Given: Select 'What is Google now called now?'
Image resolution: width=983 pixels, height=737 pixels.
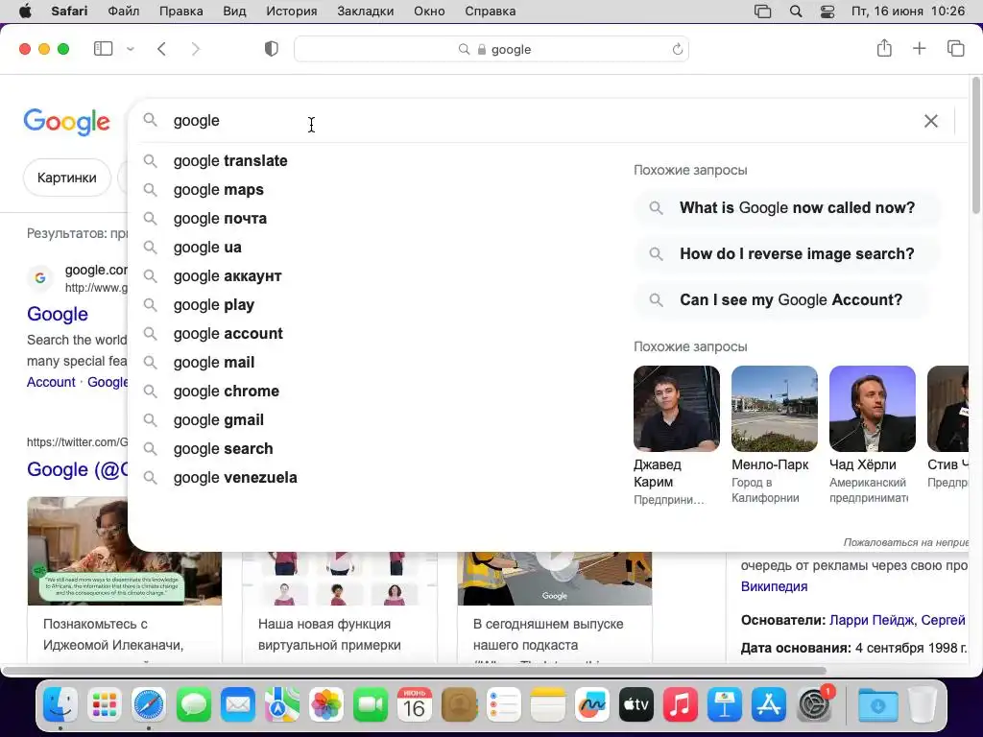Looking at the screenshot, I should (788, 208).
